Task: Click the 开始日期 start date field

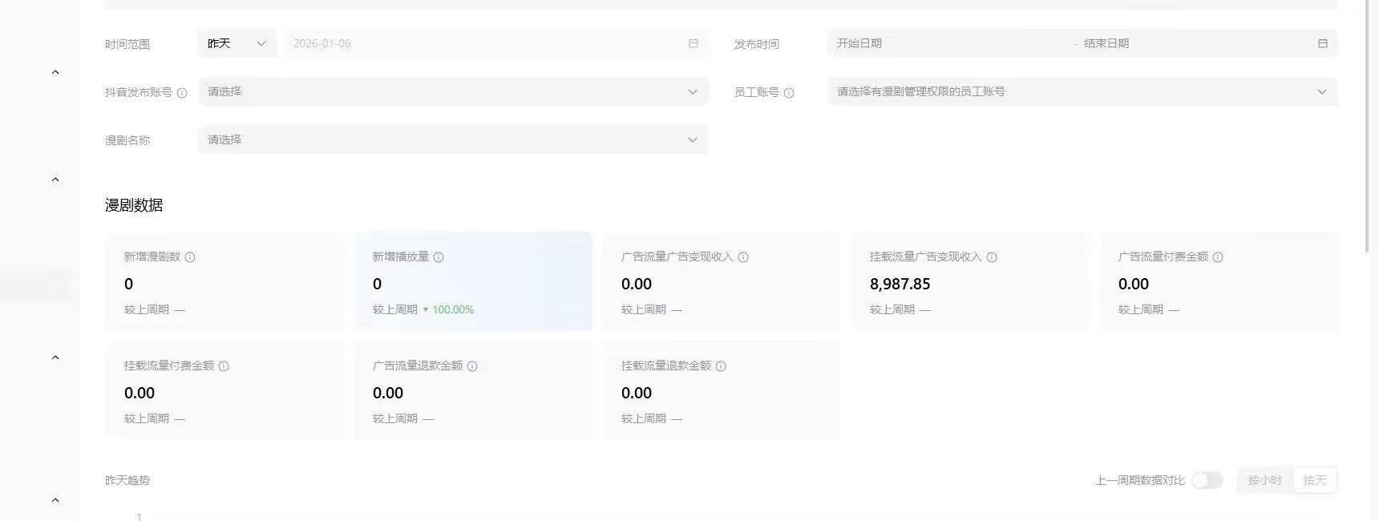Action: point(950,43)
